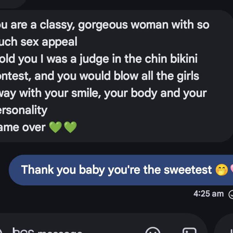Click the RCS message input field
The height and width of the screenshot is (233, 233).
coord(57,230)
